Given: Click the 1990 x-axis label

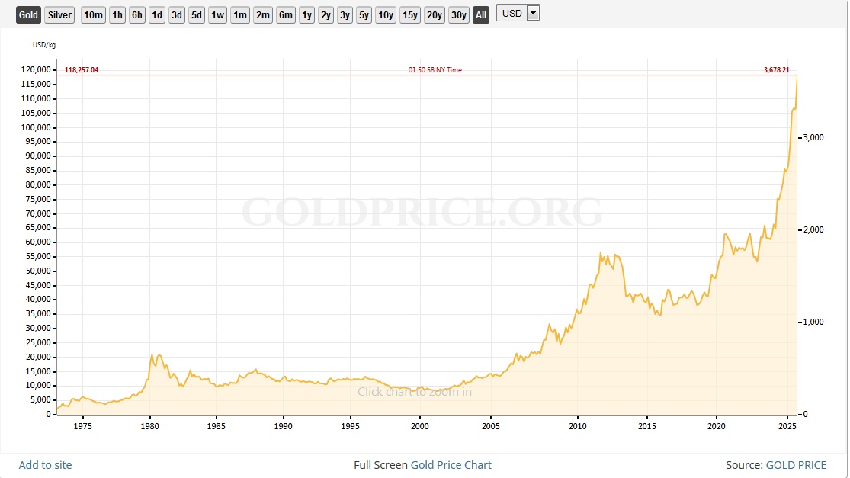Looking at the screenshot, I should click(x=283, y=426).
